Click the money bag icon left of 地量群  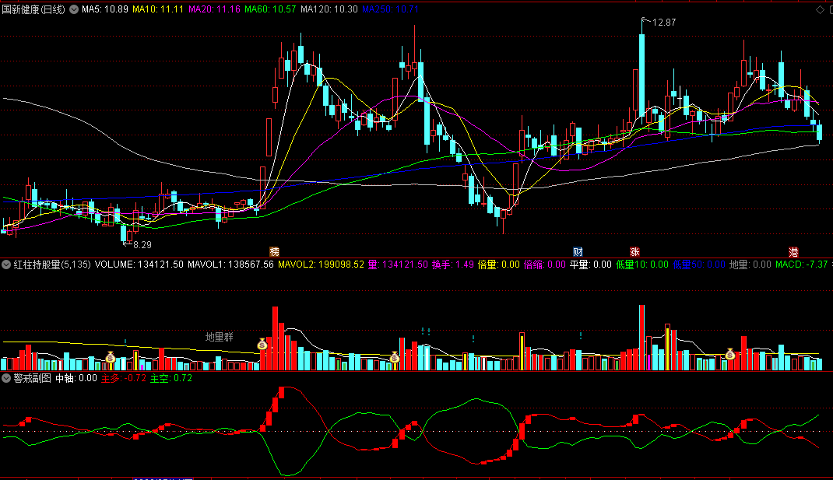coord(111,357)
